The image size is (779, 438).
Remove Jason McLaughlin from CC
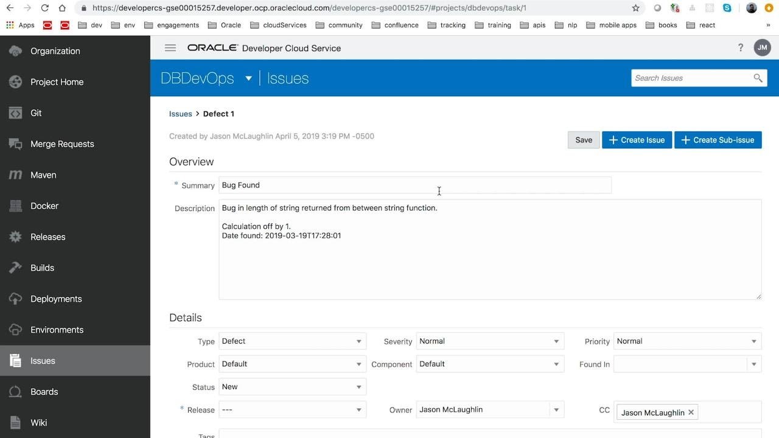pyautogui.click(x=691, y=412)
